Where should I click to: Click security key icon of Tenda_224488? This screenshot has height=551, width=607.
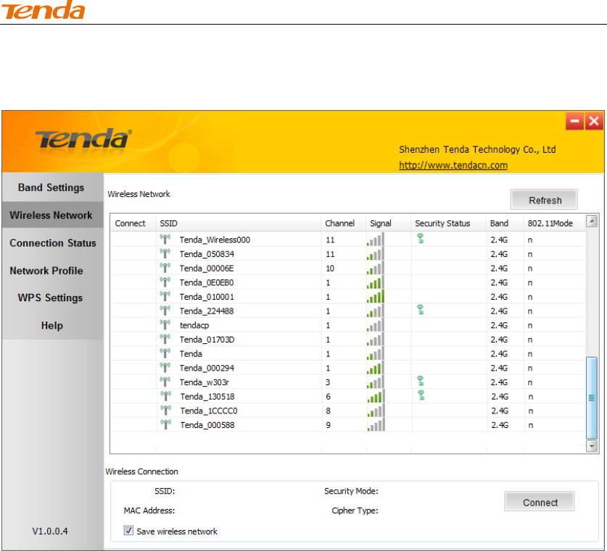point(421,309)
